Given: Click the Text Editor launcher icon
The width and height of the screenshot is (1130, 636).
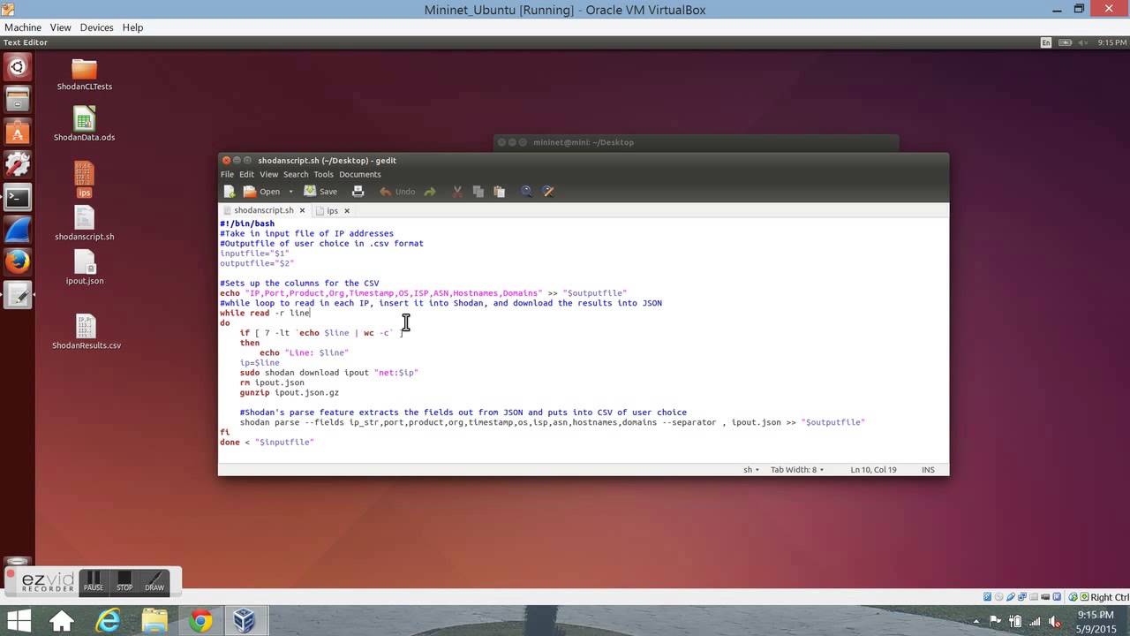Looking at the screenshot, I should pos(17,295).
